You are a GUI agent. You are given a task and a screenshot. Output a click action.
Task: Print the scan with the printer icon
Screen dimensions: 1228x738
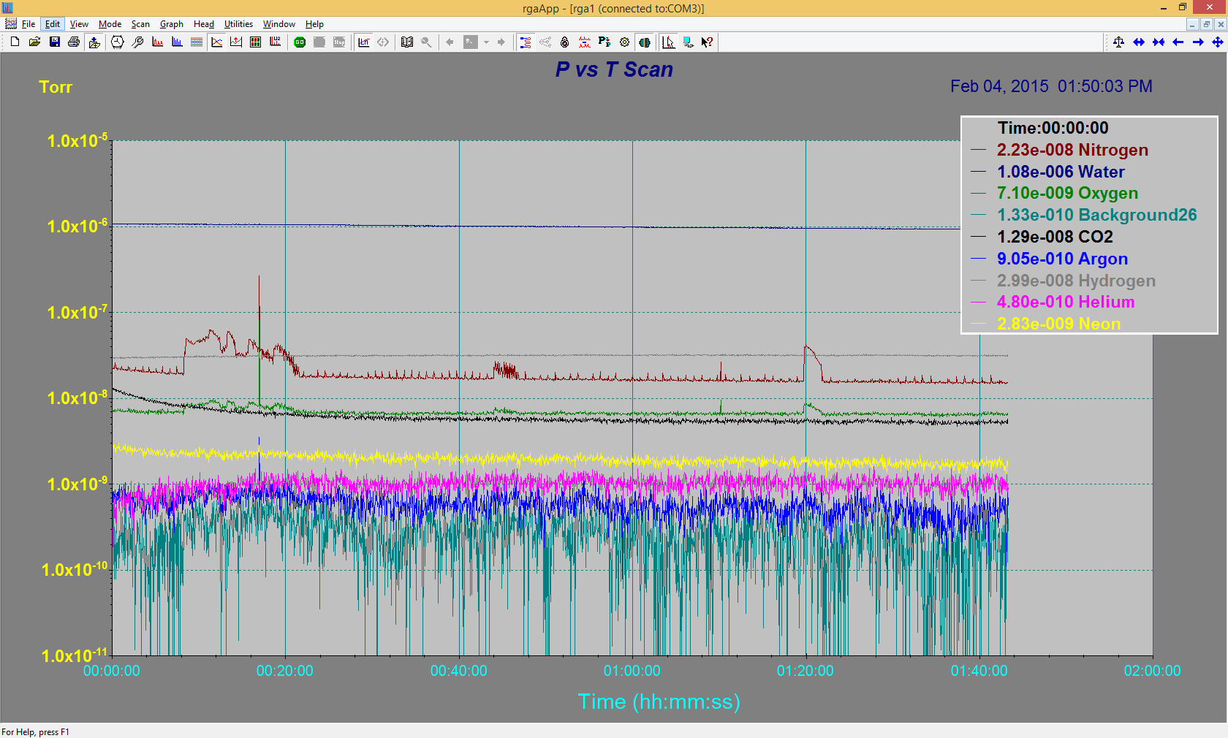(x=74, y=42)
